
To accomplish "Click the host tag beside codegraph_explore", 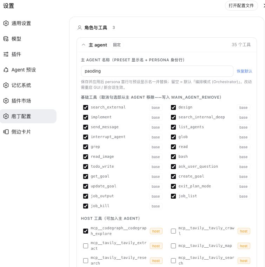I will pos(156,231).
